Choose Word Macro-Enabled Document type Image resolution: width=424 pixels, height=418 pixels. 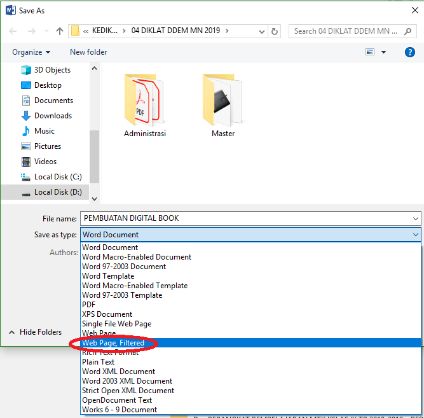click(250, 256)
